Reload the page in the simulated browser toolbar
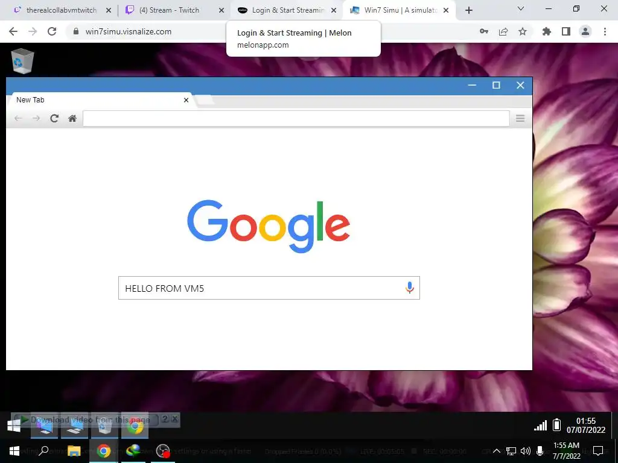 (54, 119)
